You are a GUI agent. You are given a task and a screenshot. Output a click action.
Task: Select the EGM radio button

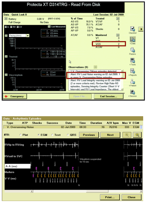[x=38, y=135]
